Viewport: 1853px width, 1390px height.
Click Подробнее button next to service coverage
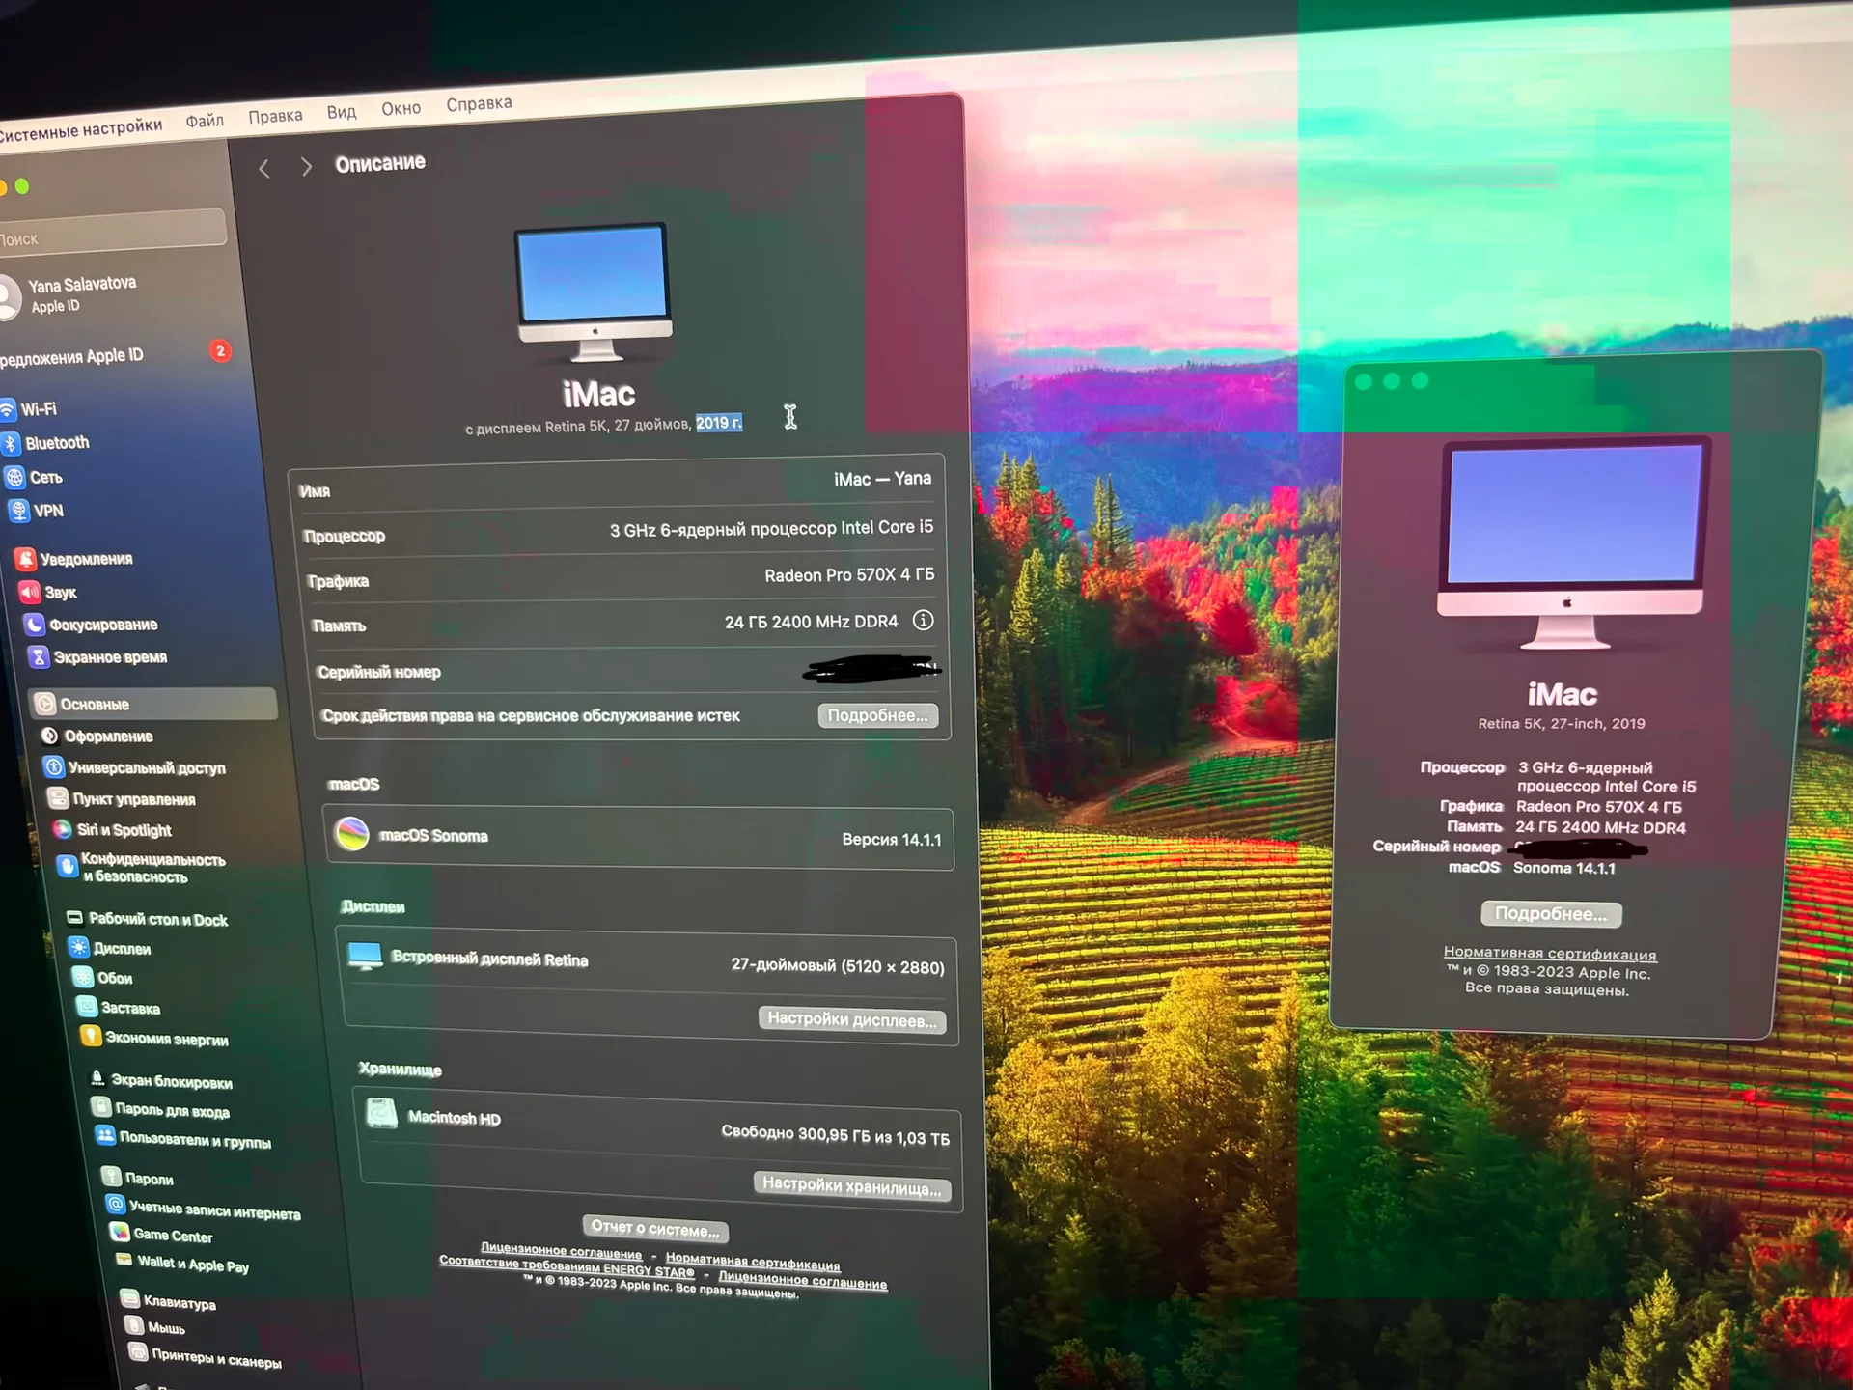tap(878, 715)
